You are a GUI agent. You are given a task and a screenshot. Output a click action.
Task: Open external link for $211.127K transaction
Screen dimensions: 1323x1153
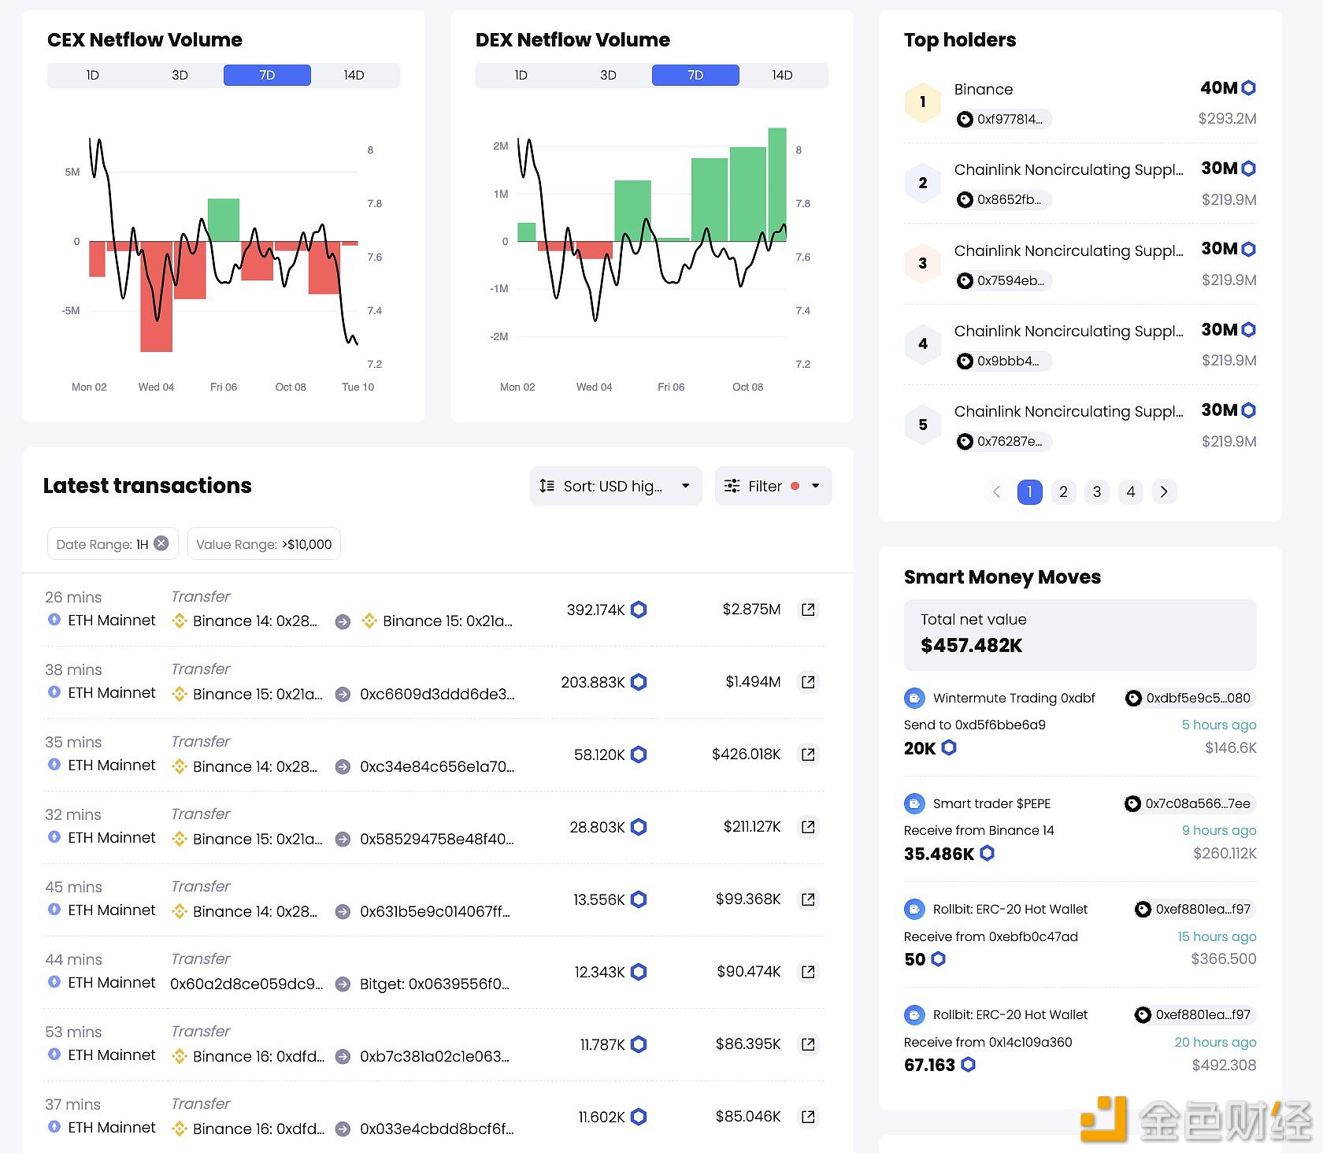pyautogui.click(x=808, y=827)
